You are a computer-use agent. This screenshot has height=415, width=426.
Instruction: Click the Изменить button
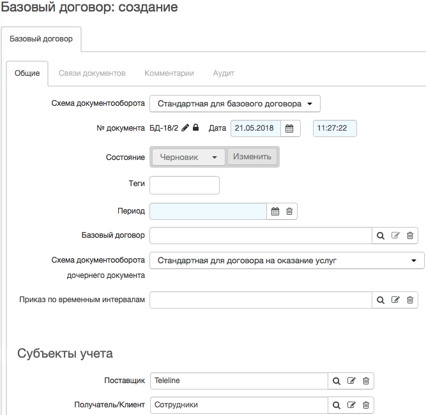click(x=252, y=157)
